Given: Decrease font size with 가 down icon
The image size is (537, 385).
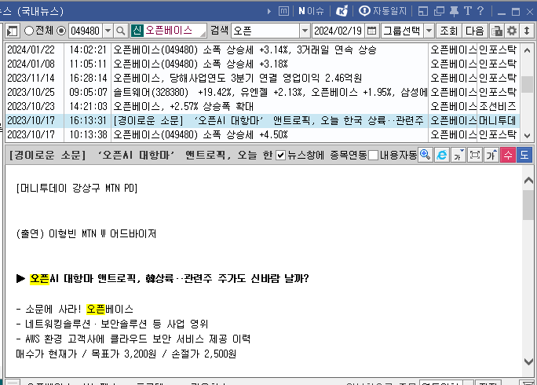Looking at the screenshot, I should 458,155.
